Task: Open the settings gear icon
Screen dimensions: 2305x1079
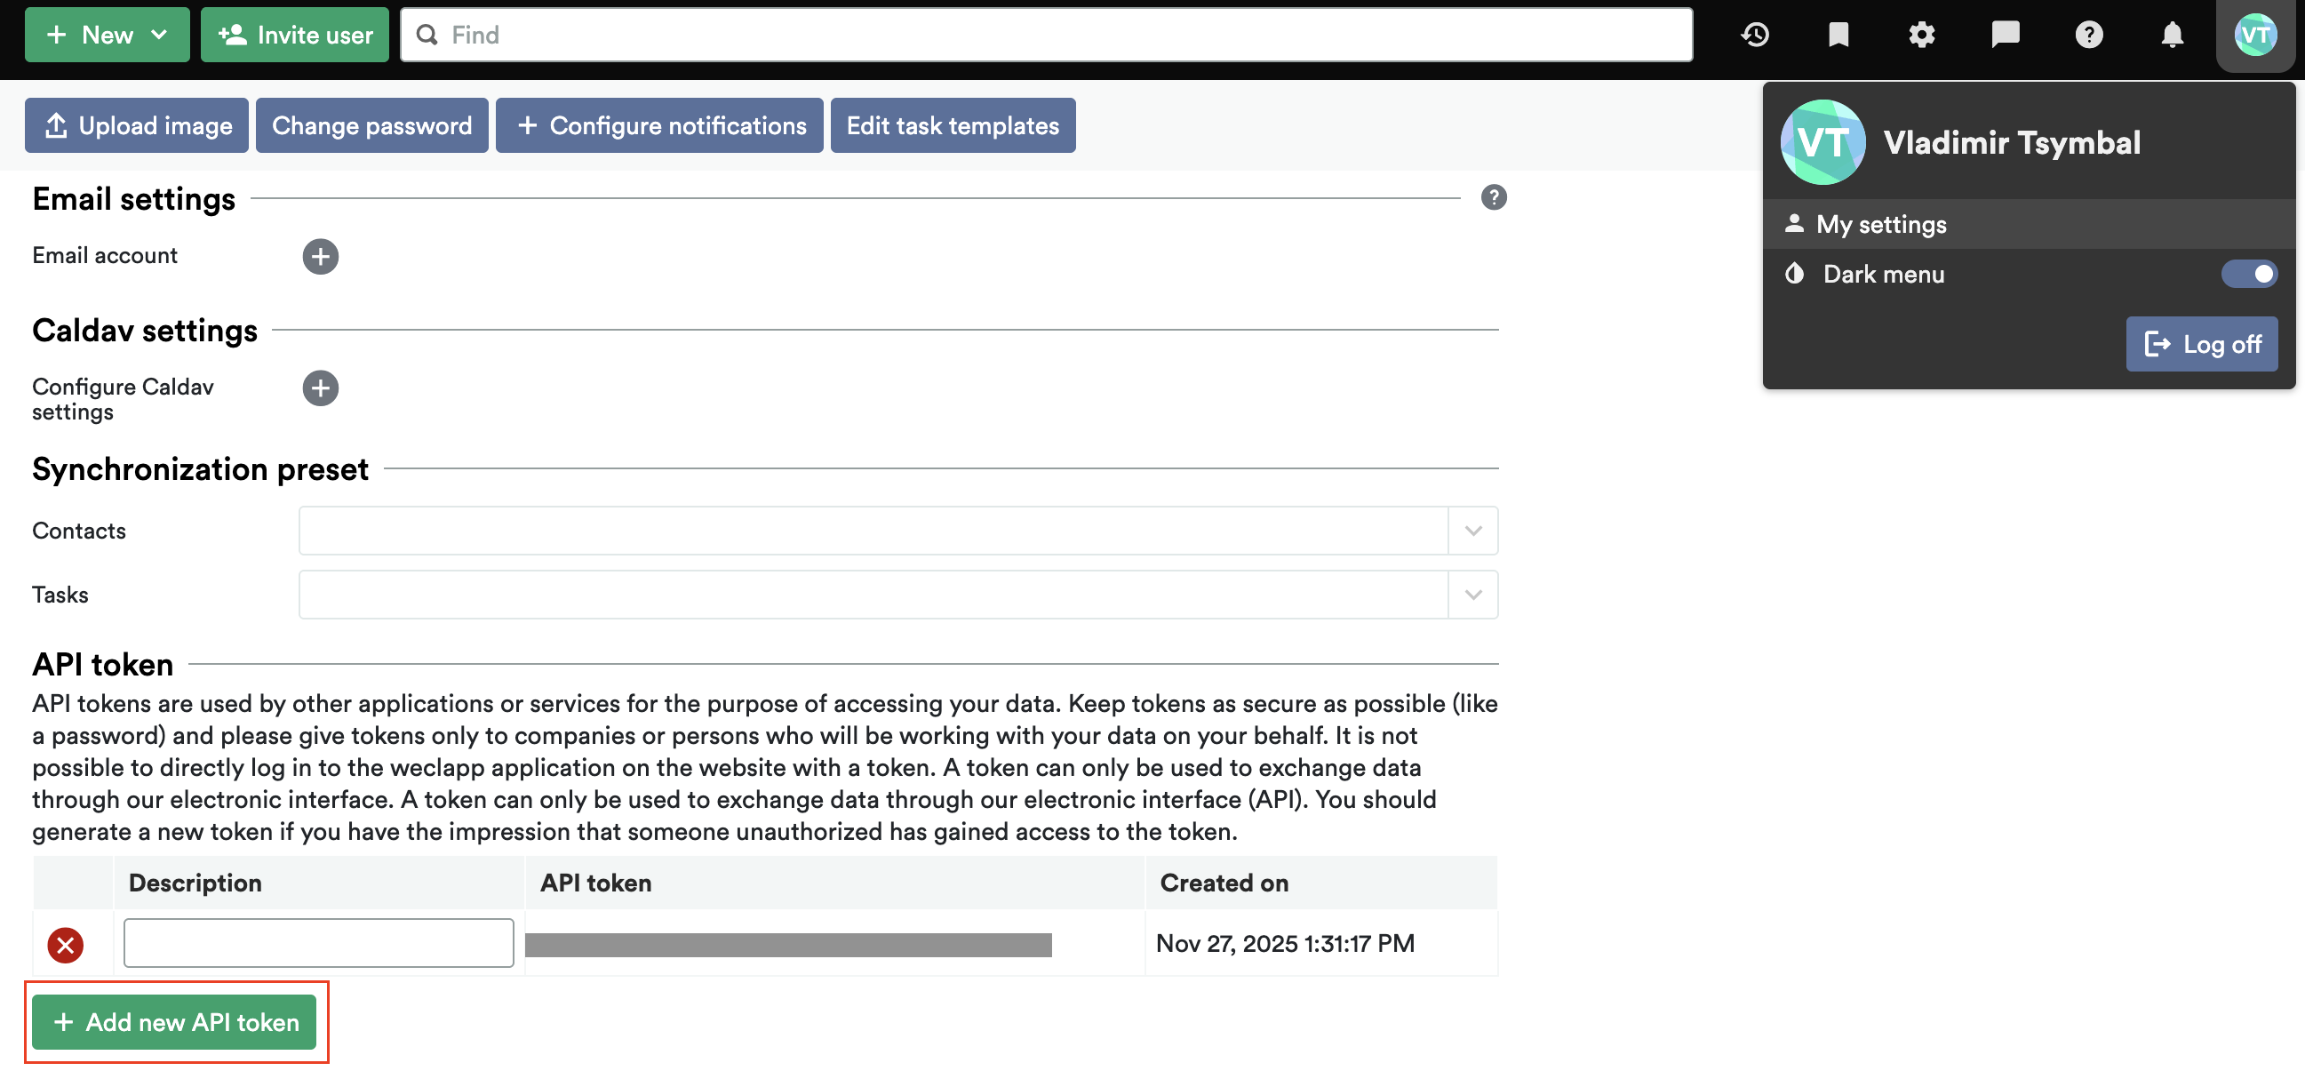Action: (1920, 35)
